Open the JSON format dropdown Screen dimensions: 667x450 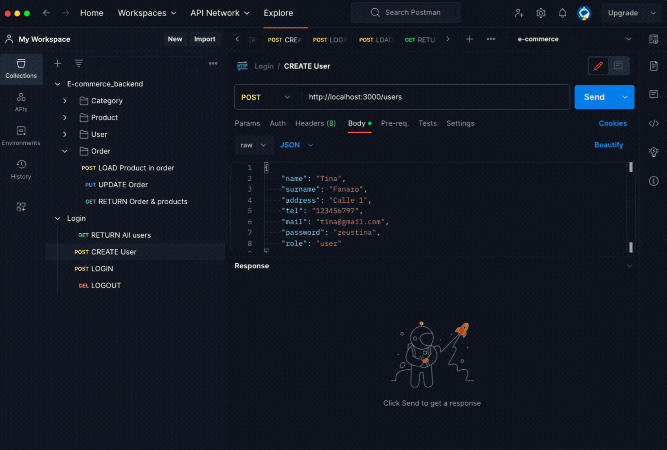(296, 145)
